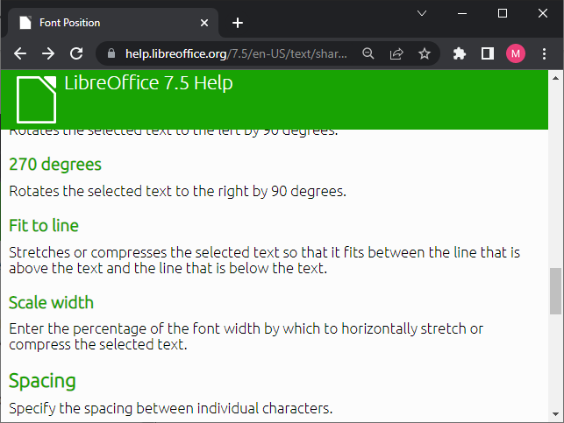Maximize the browser window
This screenshot has width=564, height=423.
click(503, 14)
